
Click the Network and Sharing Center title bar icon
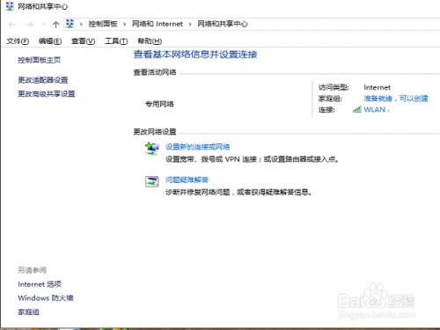click(x=10, y=6)
